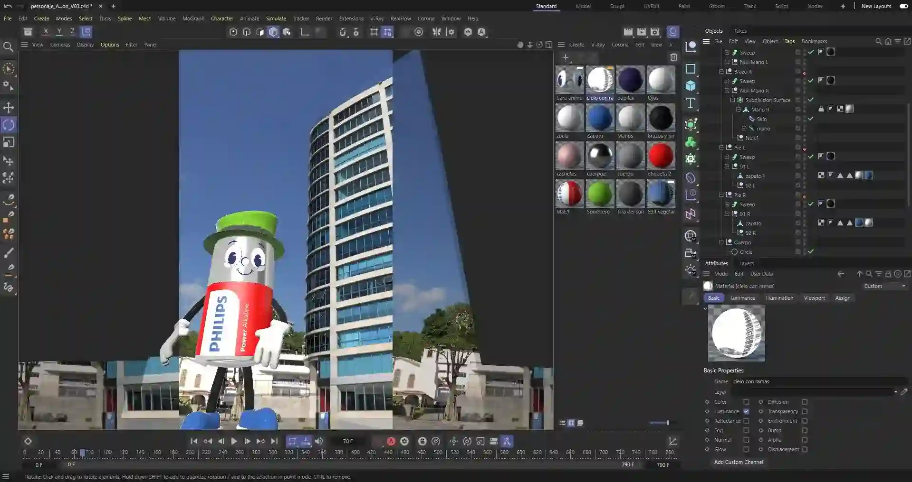
Task: Switch to the Luminance material tab
Action: pos(742,298)
